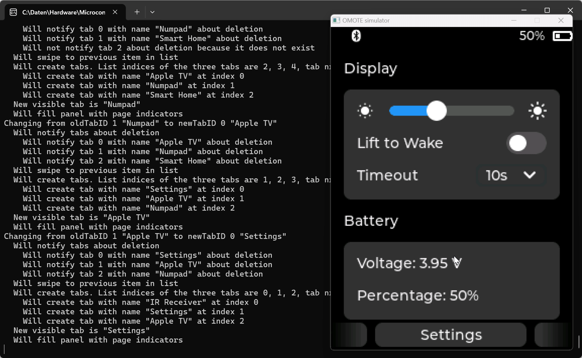
Task: Click the Voltage: 3.95 V text
Action: [x=409, y=263]
